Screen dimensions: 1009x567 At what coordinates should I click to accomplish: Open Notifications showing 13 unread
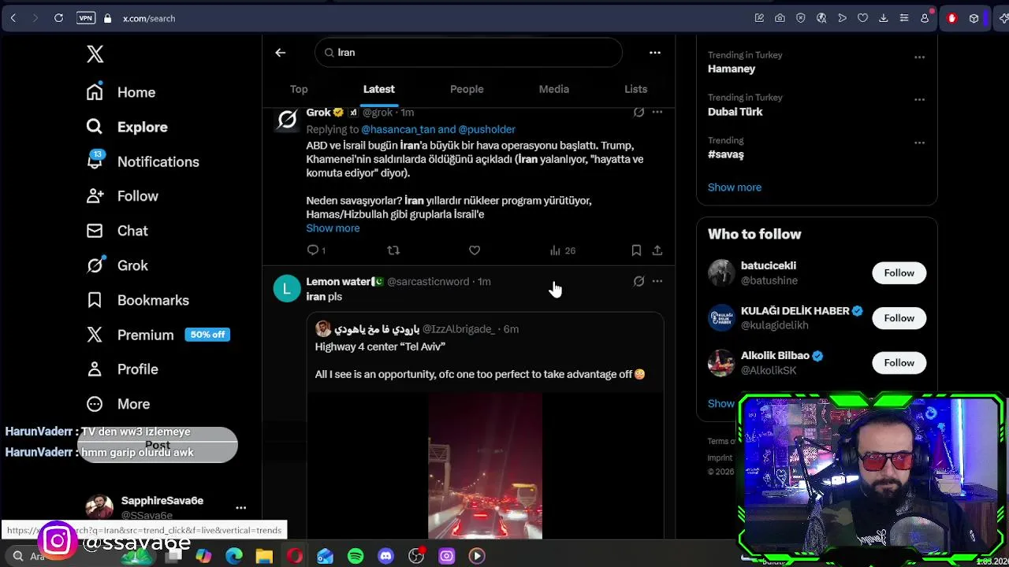click(143, 161)
